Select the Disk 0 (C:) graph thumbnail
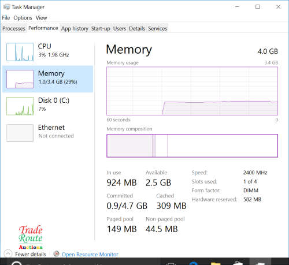Screen dimensions: 289x265 [x=20, y=106]
